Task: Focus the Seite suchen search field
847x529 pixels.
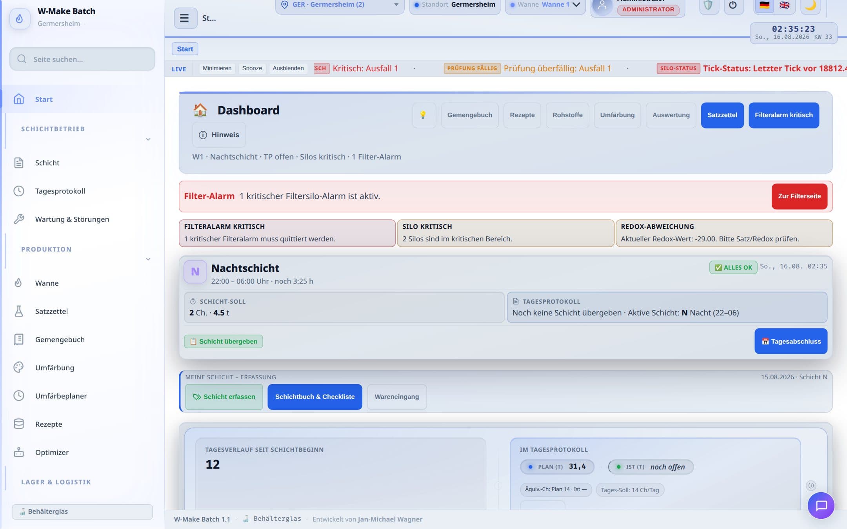Action: tap(82, 59)
